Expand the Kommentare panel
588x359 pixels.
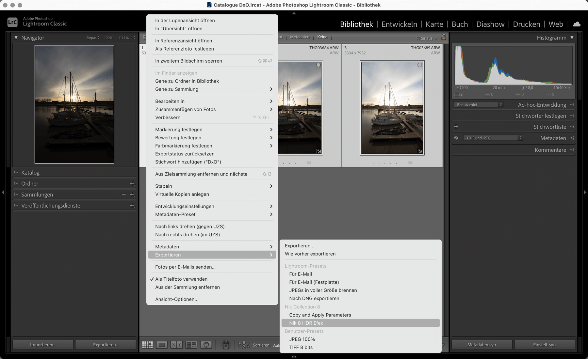(572, 150)
